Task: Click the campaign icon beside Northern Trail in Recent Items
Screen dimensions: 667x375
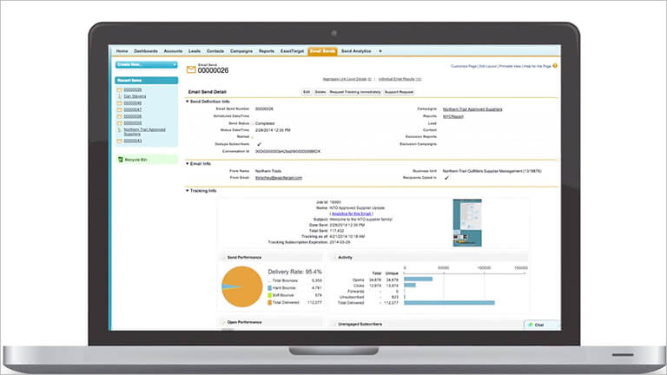Action: [x=120, y=129]
